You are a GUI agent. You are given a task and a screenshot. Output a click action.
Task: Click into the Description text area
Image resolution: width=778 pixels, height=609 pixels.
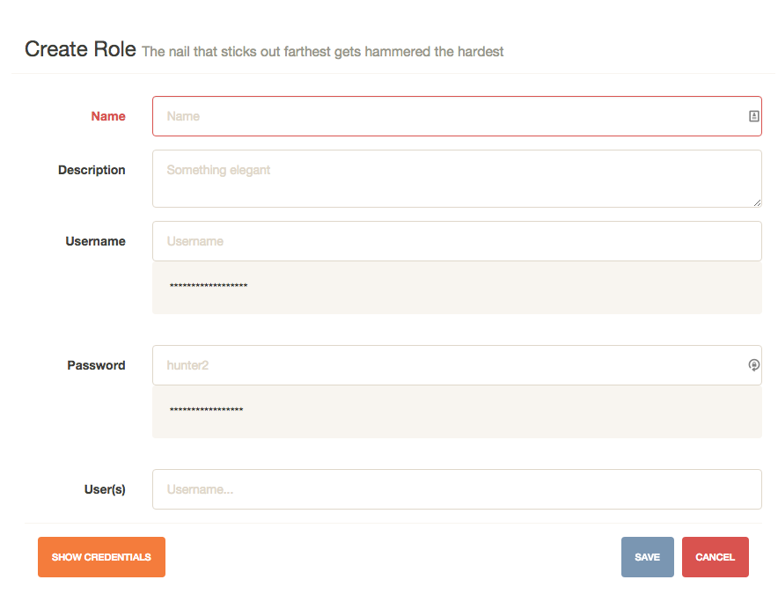coord(456,179)
